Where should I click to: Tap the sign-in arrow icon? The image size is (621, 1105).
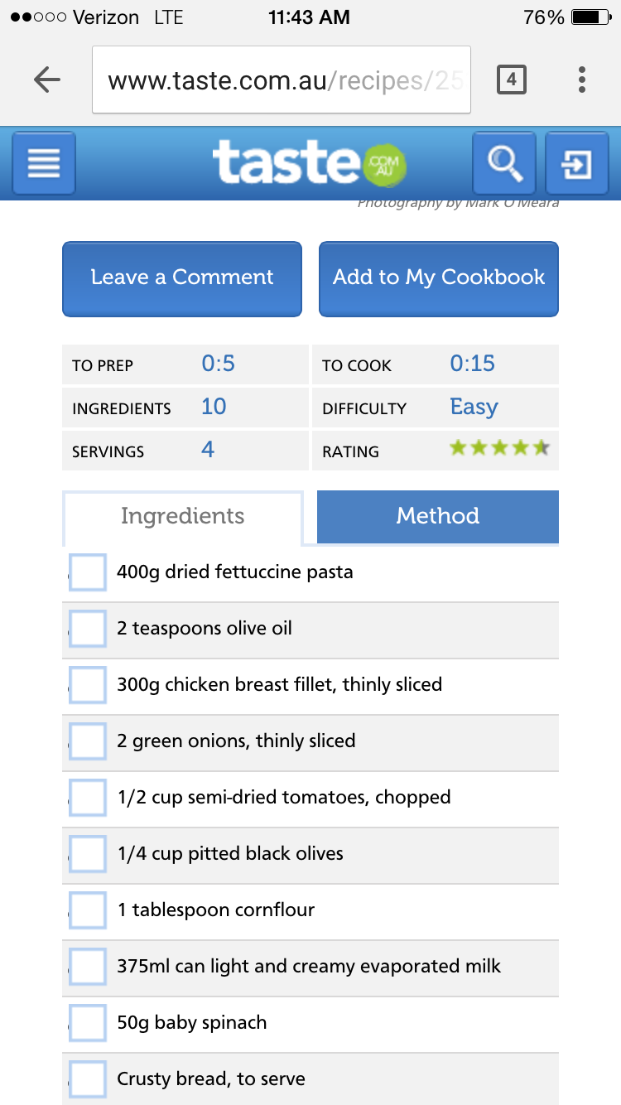[x=576, y=164]
